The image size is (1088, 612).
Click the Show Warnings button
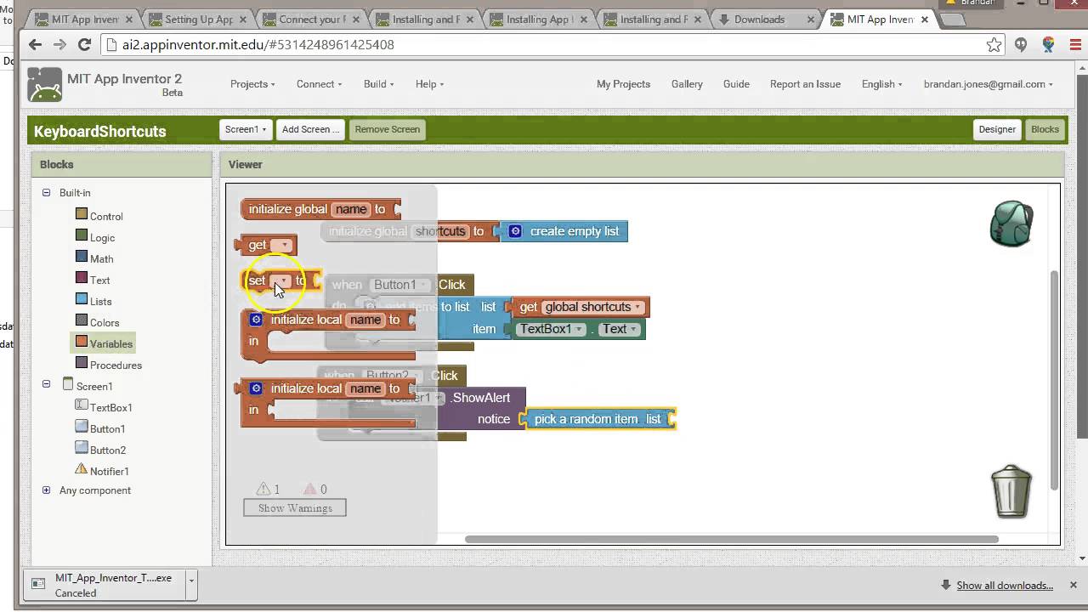tap(295, 507)
